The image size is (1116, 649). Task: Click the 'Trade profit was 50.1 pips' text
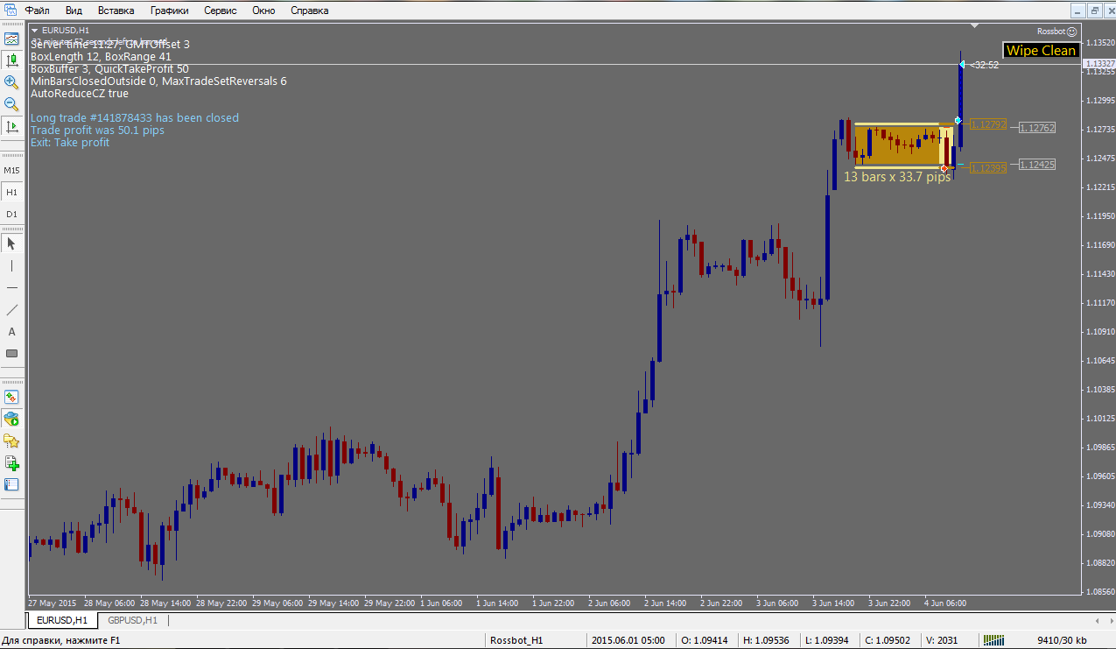pyautogui.click(x=97, y=130)
